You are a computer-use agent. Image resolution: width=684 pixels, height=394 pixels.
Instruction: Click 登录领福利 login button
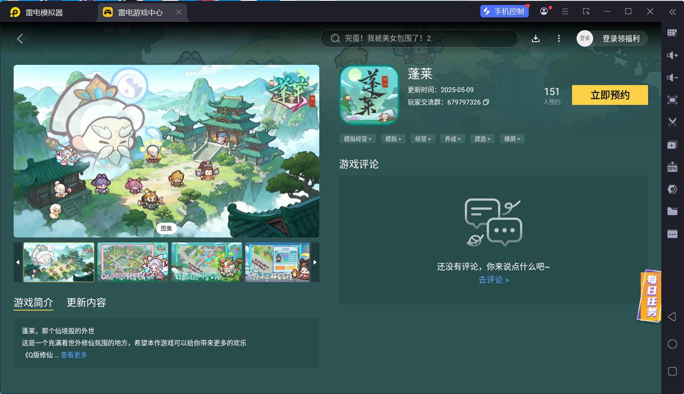(621, 38)
